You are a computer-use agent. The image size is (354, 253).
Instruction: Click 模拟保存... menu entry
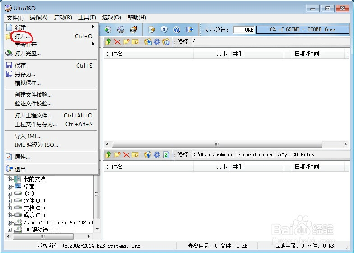[51, 83]
